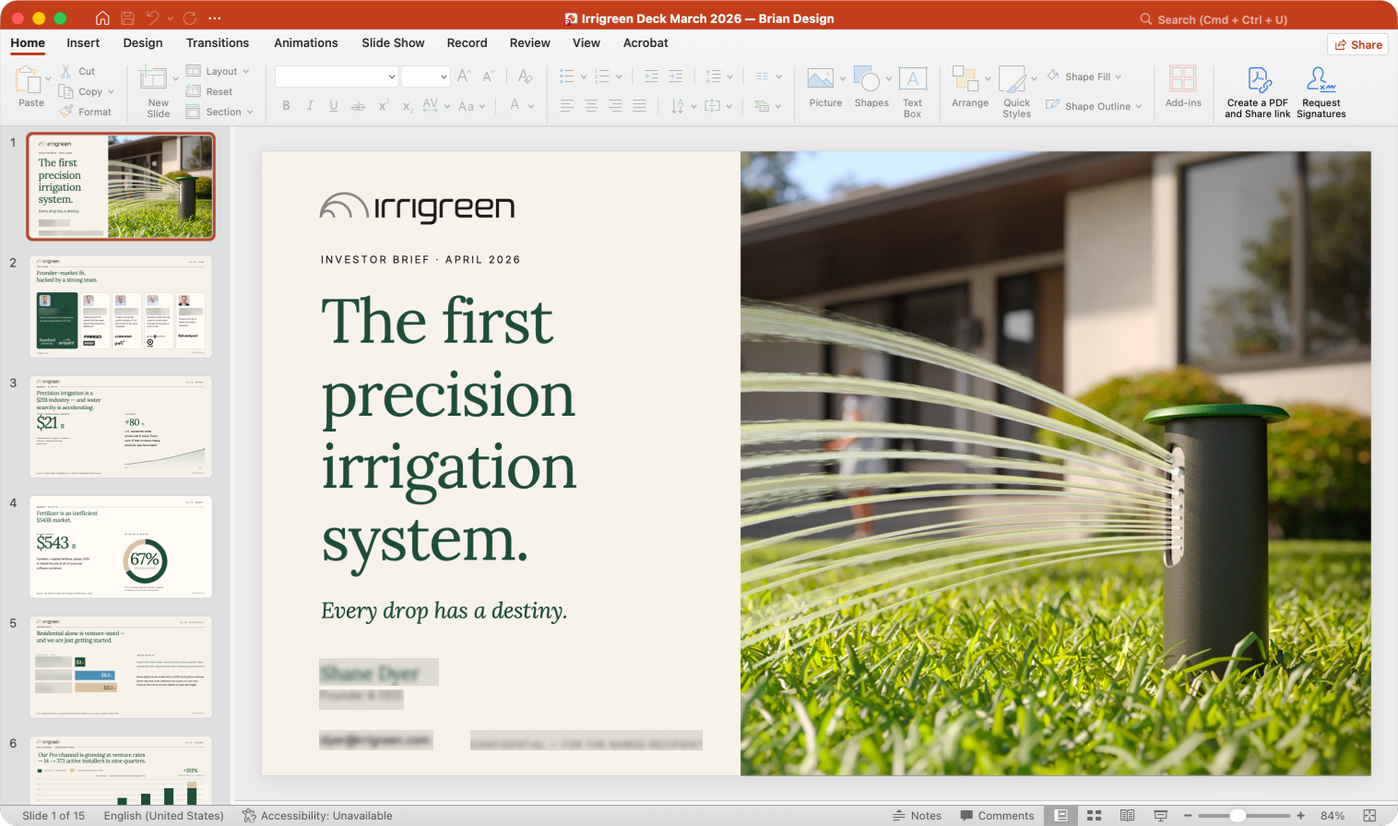Open the Comments pane
The image size is (1398, 826).
[997, 816]
